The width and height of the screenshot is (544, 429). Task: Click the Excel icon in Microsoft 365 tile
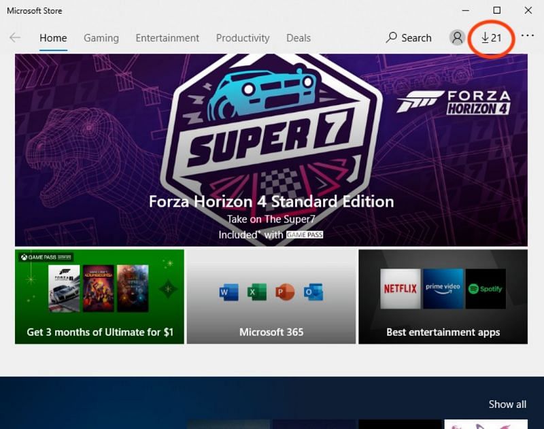[257, 292]
